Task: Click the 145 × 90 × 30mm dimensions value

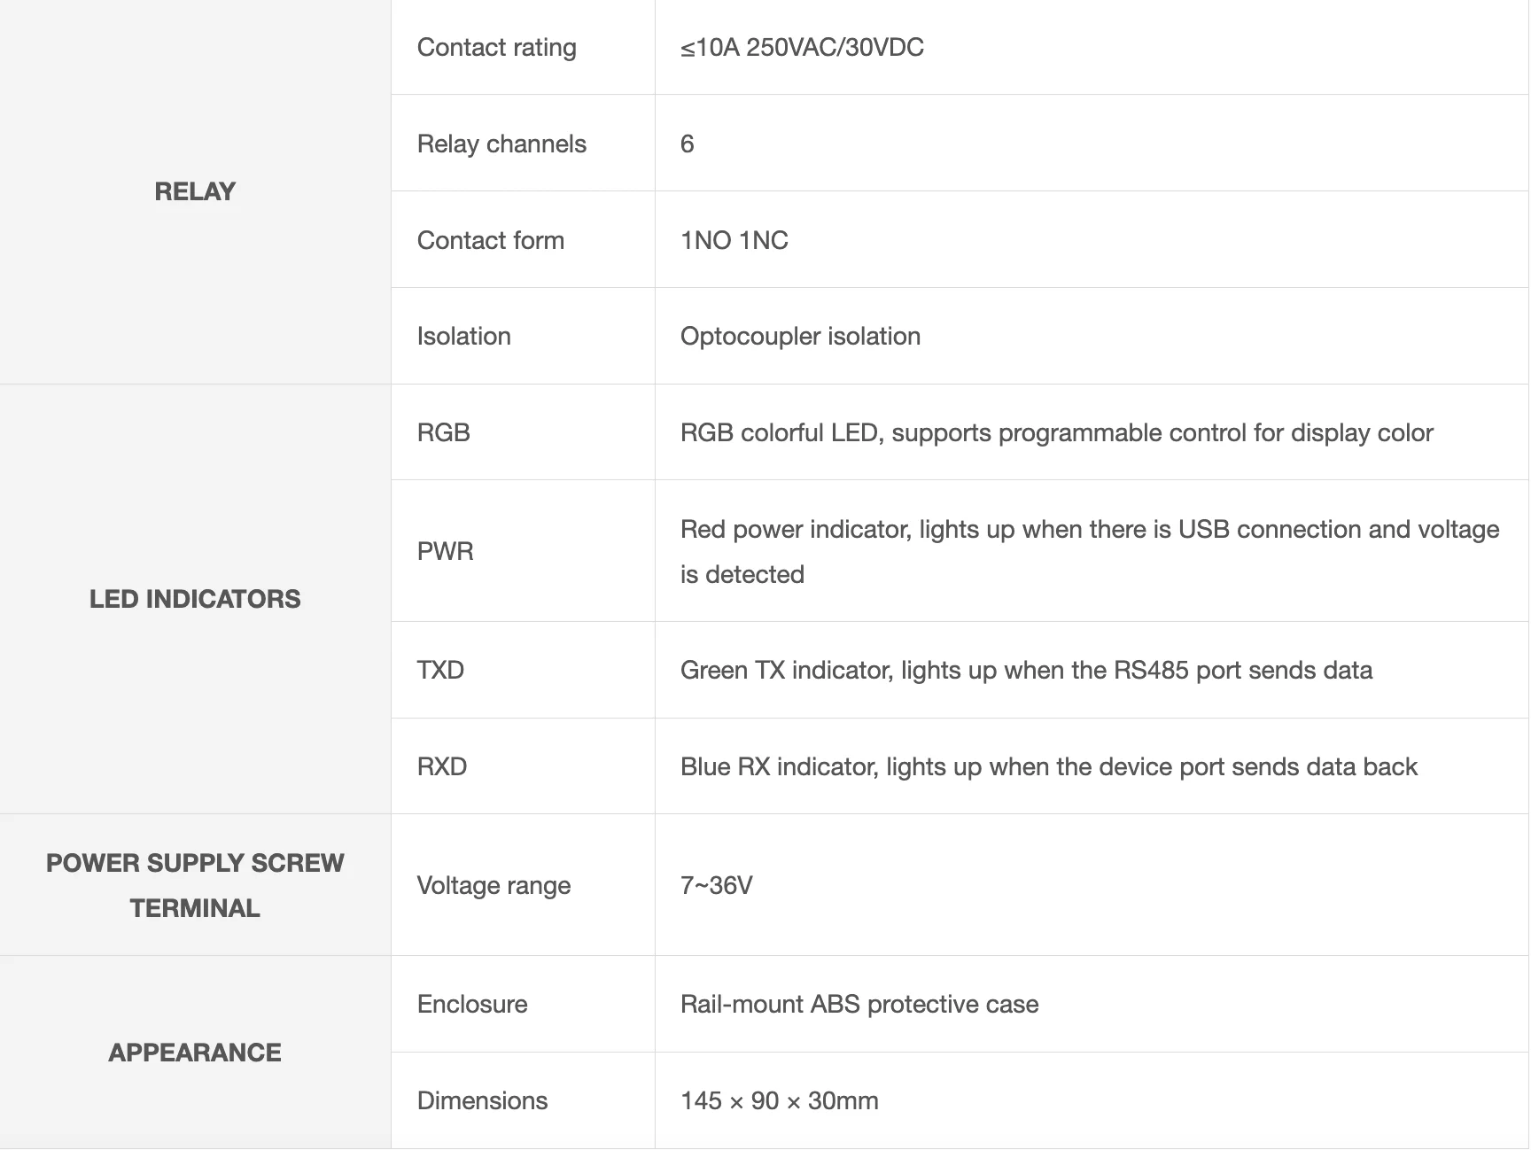Action: click(x=779, y=1100)
